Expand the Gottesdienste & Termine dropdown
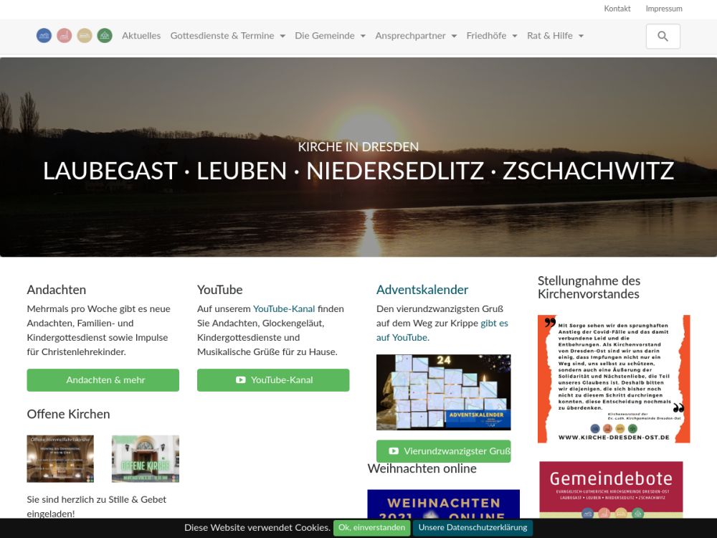The width and height of the screenshot is (717, 538). tap(227, 36)
